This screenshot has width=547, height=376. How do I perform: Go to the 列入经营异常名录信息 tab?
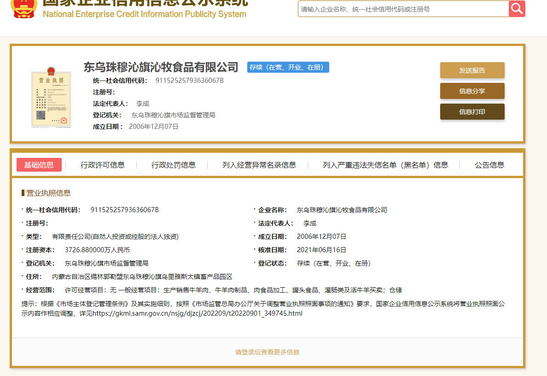(259, 165)
